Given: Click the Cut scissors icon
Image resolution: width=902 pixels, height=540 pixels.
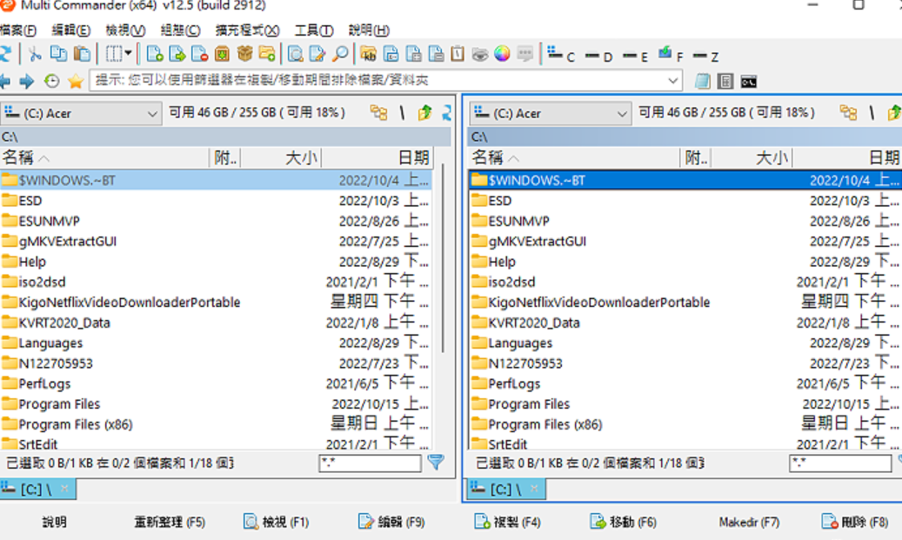Looking at the screenshot, I should coord(35,54).
